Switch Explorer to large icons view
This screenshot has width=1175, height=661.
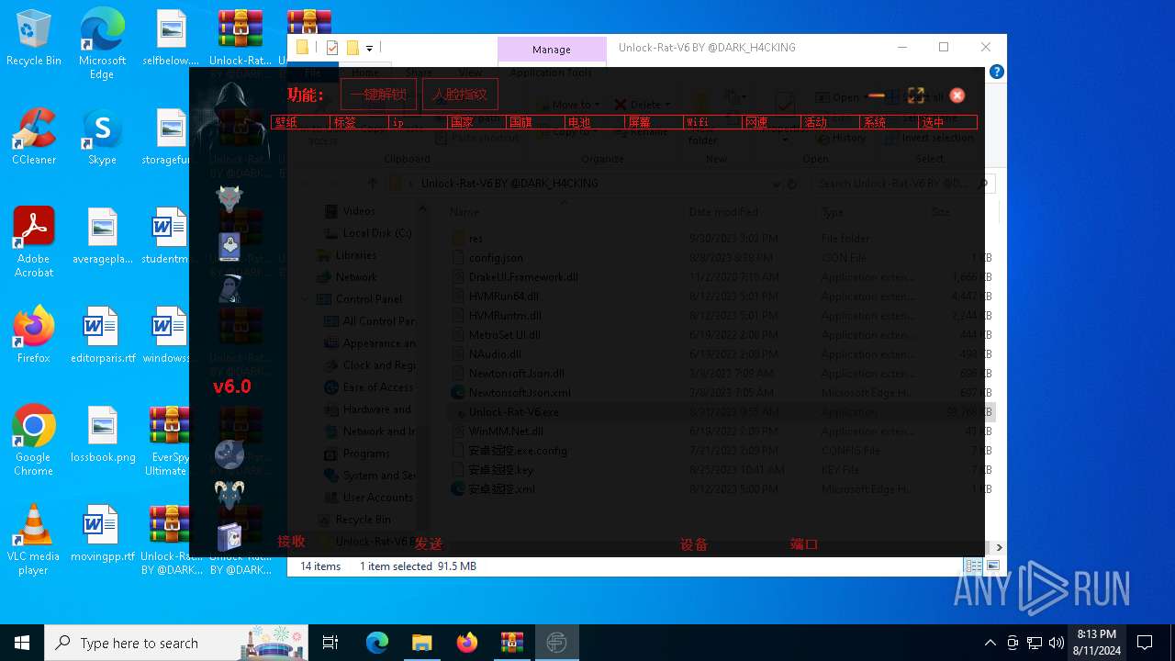pos(992,566)
